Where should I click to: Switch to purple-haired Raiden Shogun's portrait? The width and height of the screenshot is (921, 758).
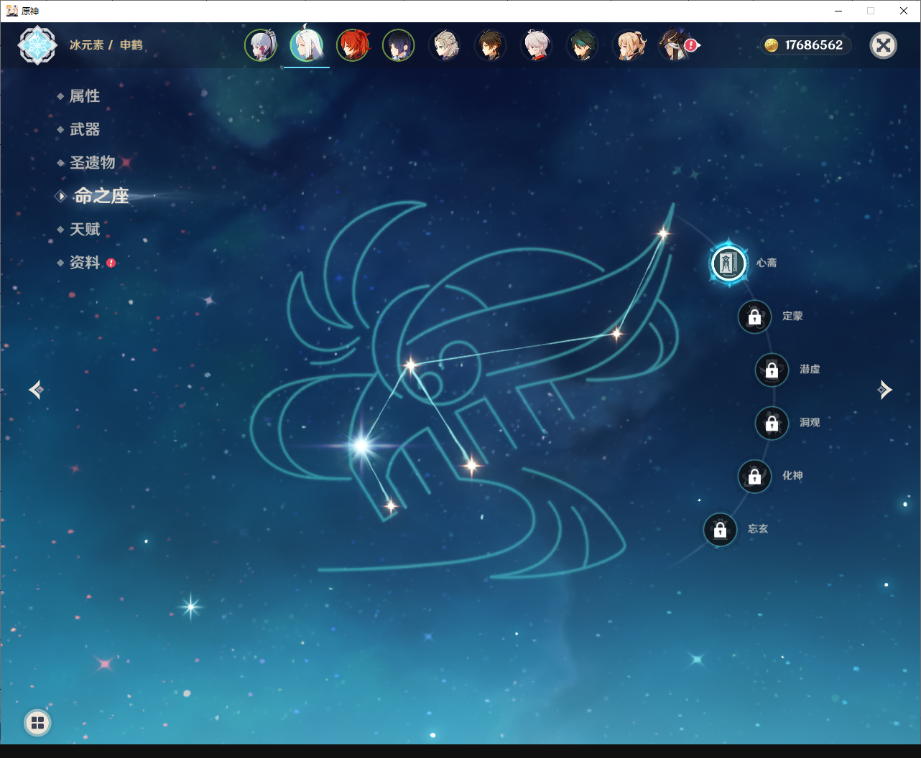[399, 45]
